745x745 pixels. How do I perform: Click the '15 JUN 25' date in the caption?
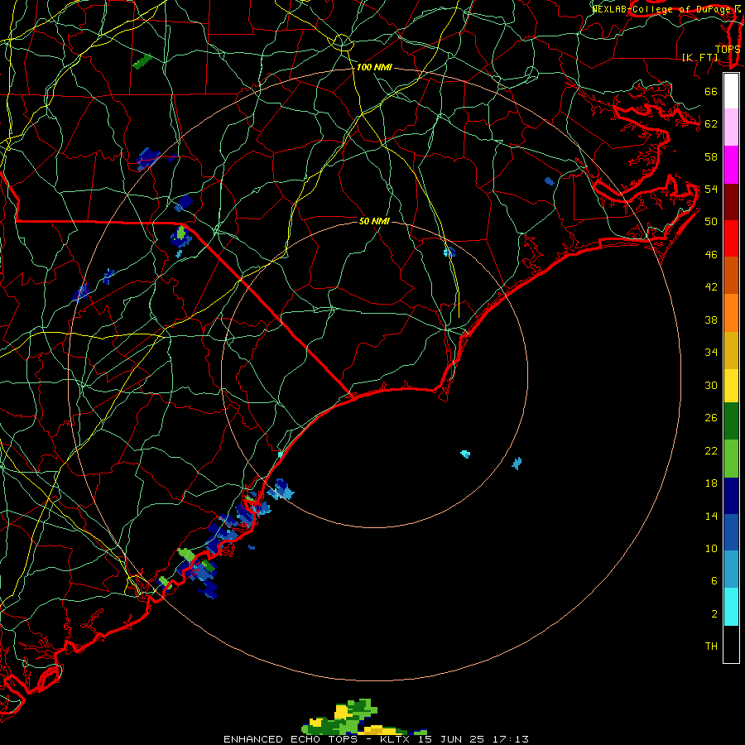click(x=451, y=739)
